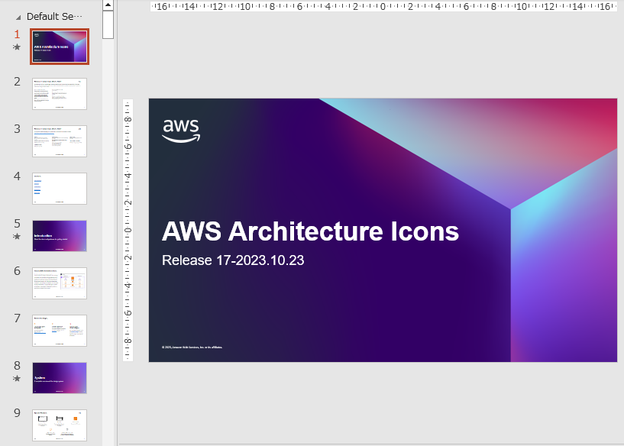Click the title text AWS Architecture Icons
Viewport: 624px width, 446px height.
coord(310,231)
